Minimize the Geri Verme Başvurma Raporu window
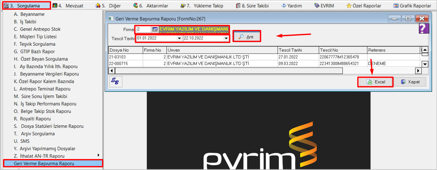 pyautogui.click(x=395, y=19)
